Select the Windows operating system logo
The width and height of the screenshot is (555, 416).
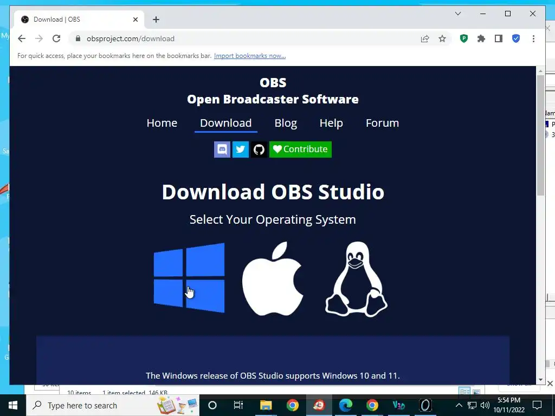[x=189, y=278]
